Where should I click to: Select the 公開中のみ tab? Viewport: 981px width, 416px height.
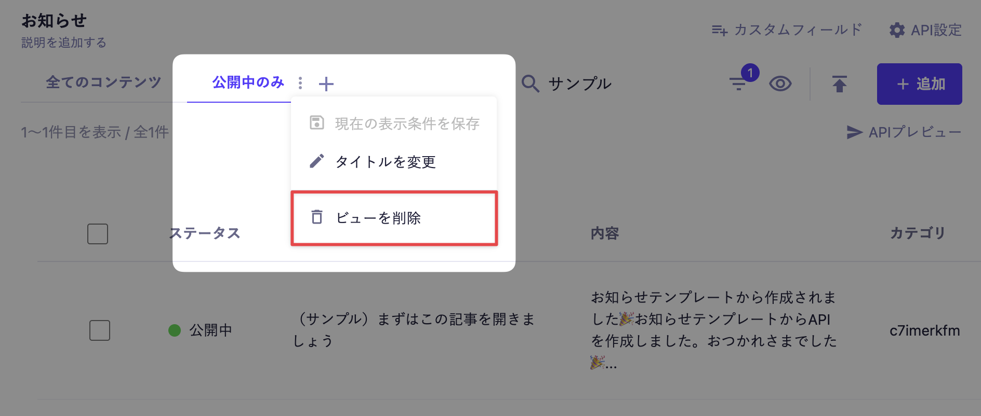[248, 82]
